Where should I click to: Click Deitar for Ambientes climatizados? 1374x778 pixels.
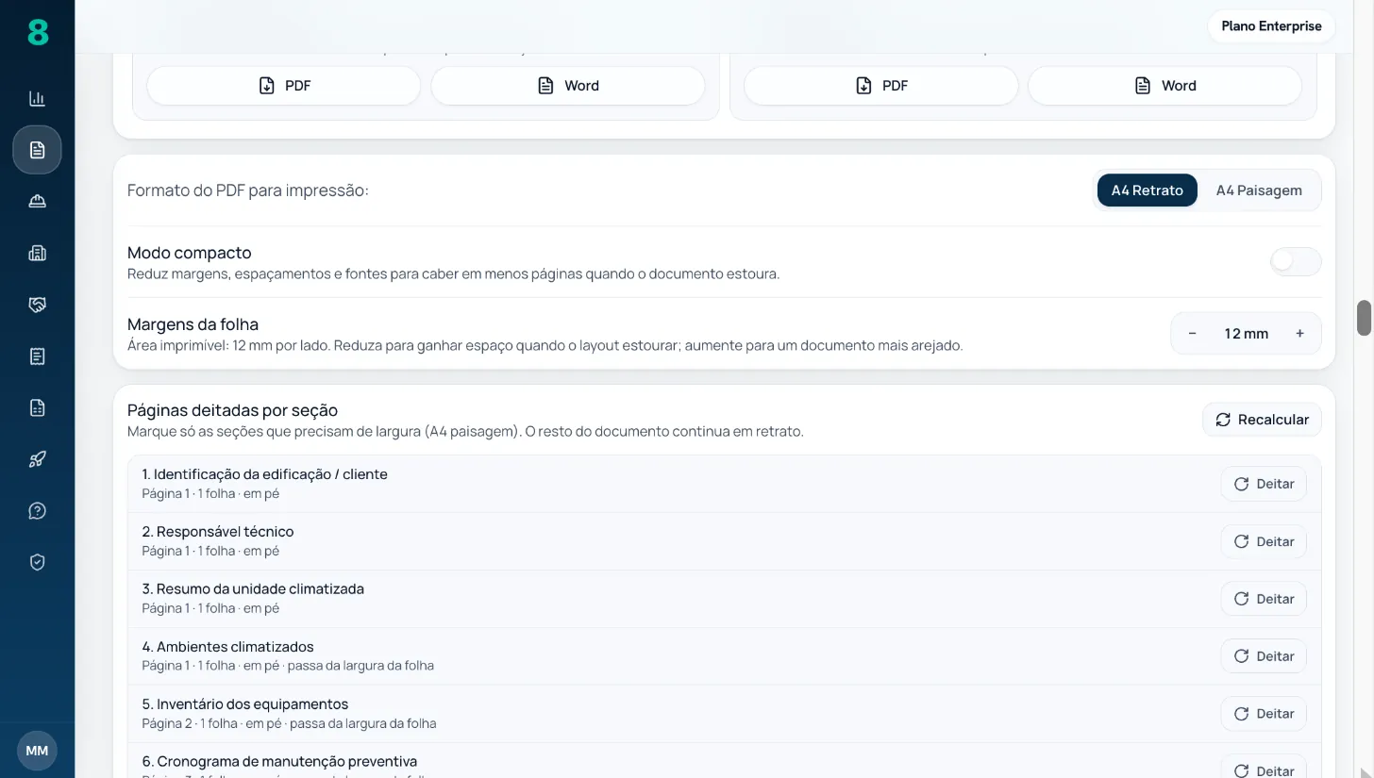1264,656
